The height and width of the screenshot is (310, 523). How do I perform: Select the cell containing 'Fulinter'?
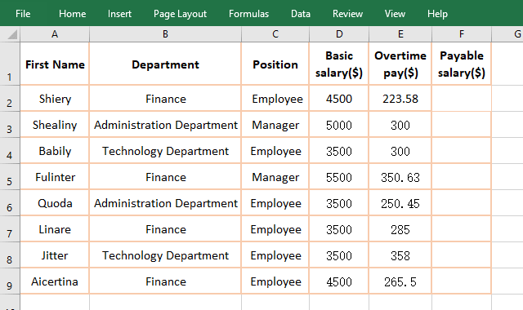55,177
